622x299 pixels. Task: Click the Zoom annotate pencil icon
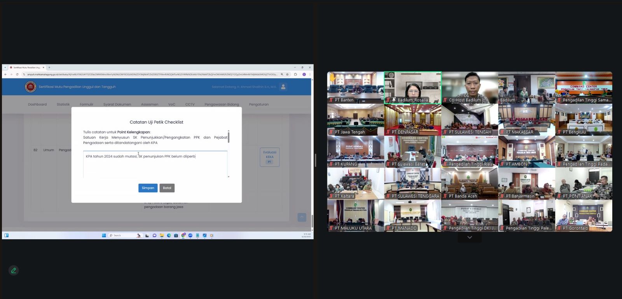click(14, 270)
